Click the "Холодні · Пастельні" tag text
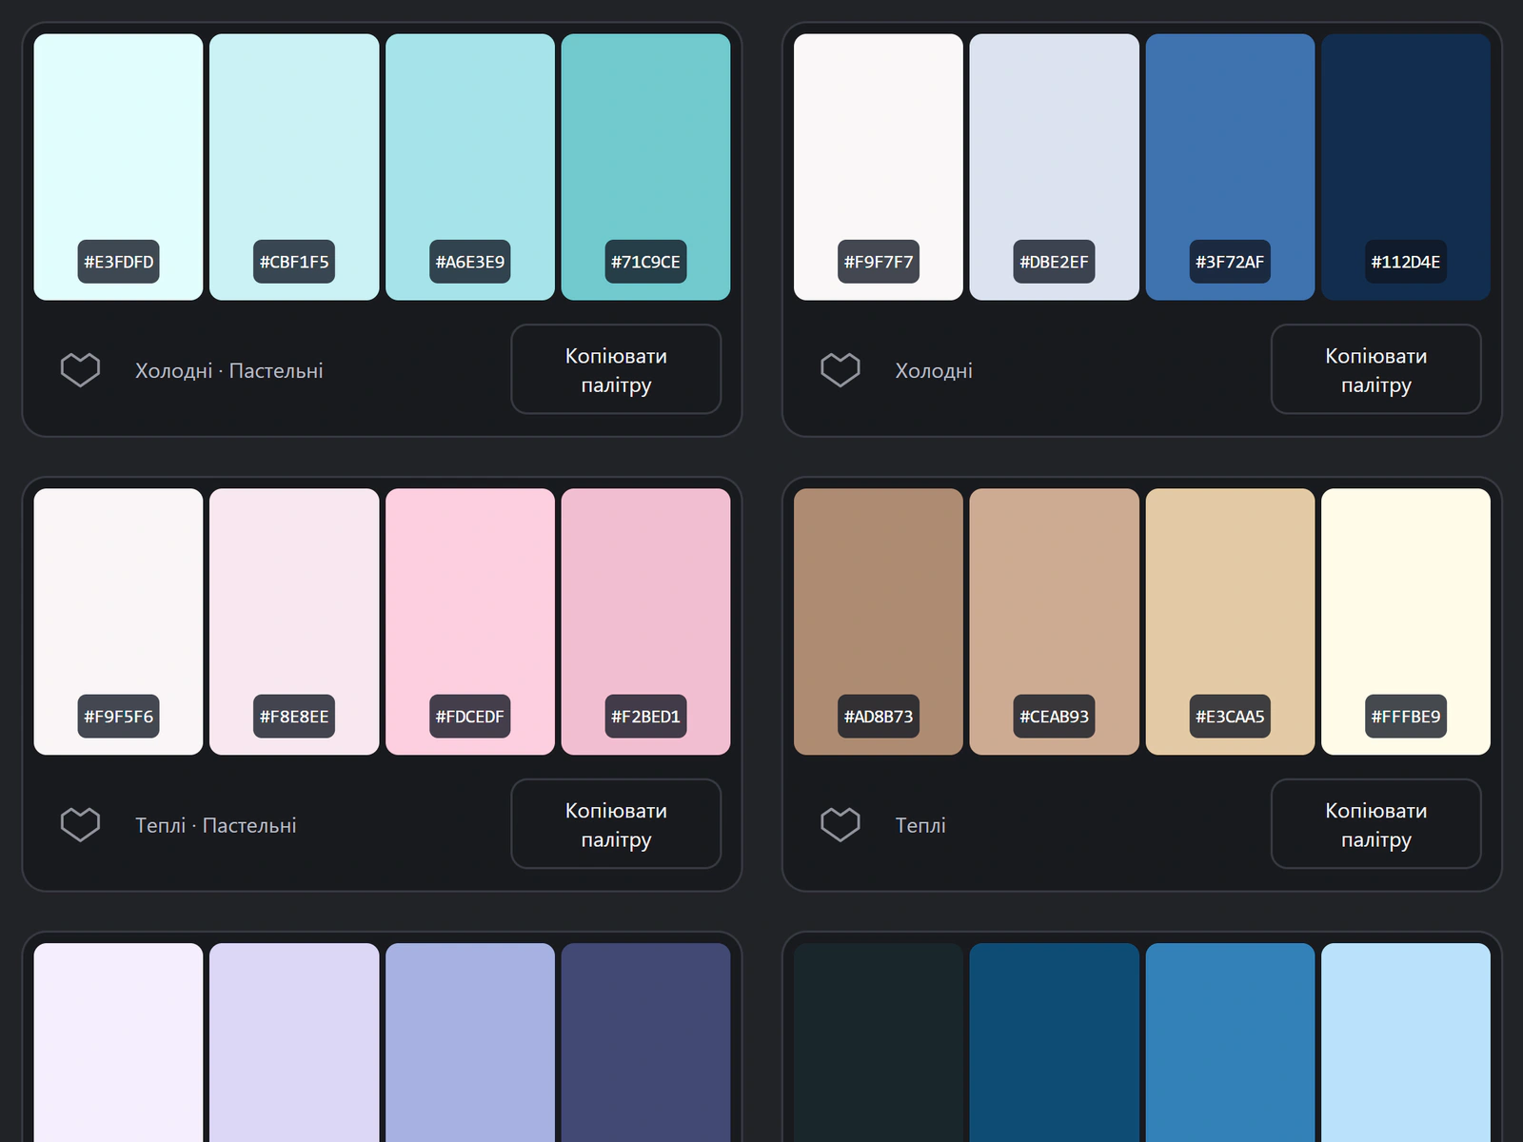1523x1142 pixels. pos(229,371)
